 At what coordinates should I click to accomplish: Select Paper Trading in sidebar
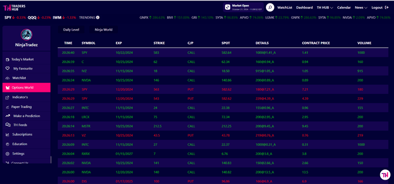(x=21, y=107)
